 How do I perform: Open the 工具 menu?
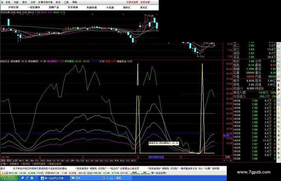click(66, 2)
